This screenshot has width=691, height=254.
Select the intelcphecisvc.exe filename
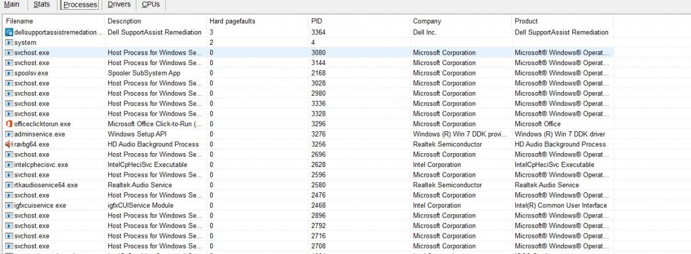41,165
